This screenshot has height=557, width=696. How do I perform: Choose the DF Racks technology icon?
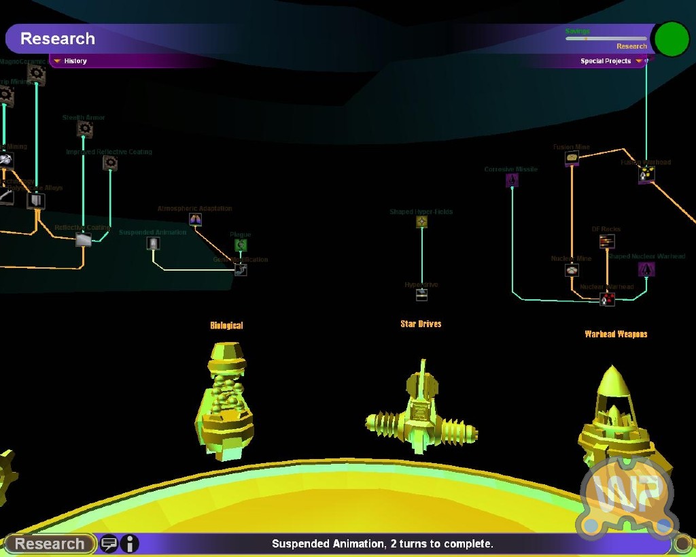606,241
